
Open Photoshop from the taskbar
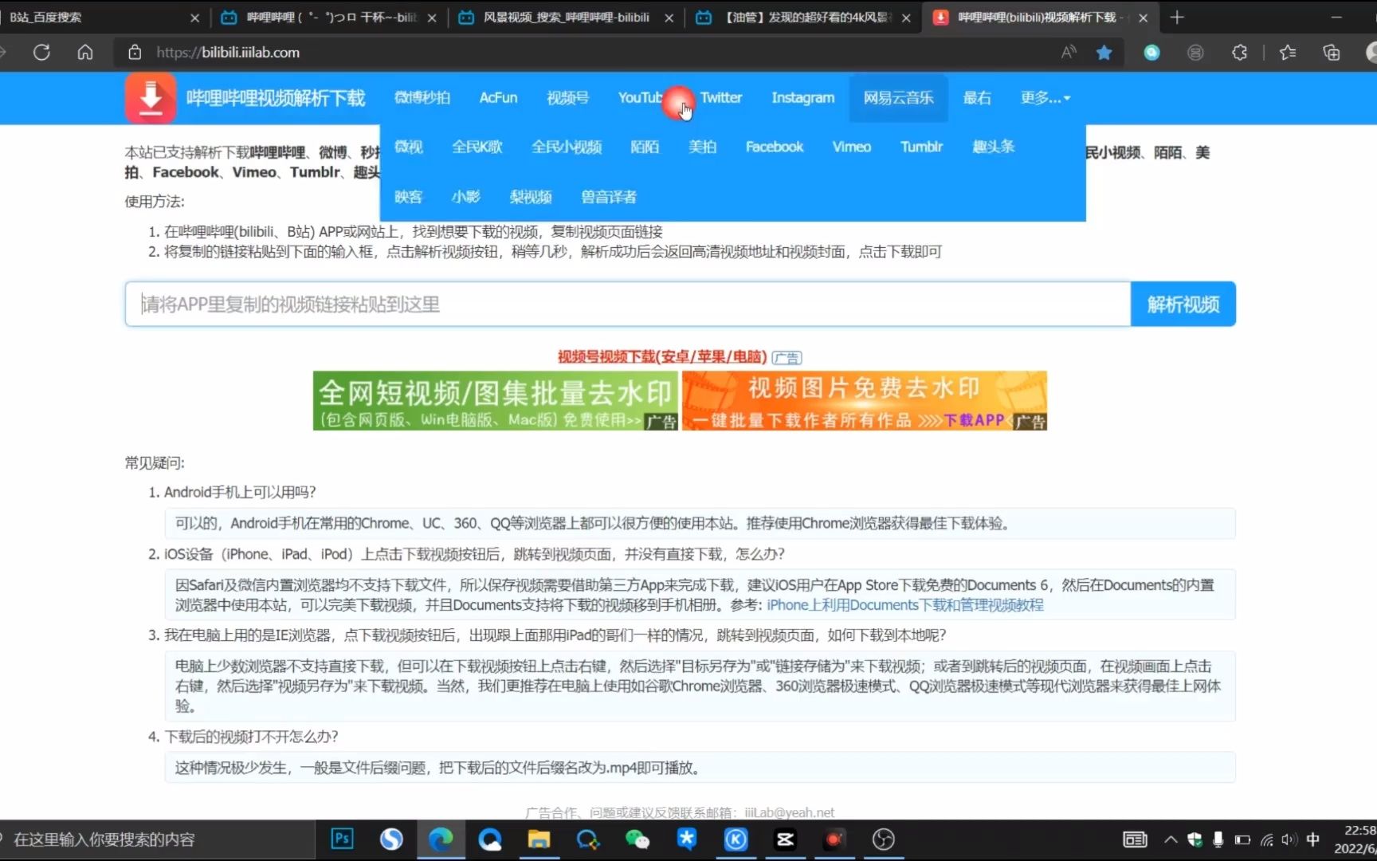coord(342,839)
